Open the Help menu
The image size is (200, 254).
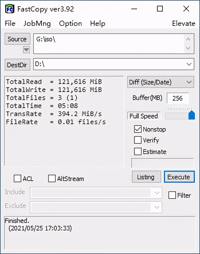98,24
